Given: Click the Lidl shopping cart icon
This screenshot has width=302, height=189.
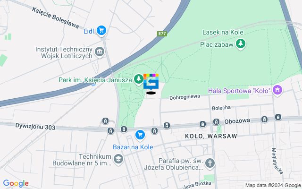Looking at the screenshot, I should pos(101,30).
